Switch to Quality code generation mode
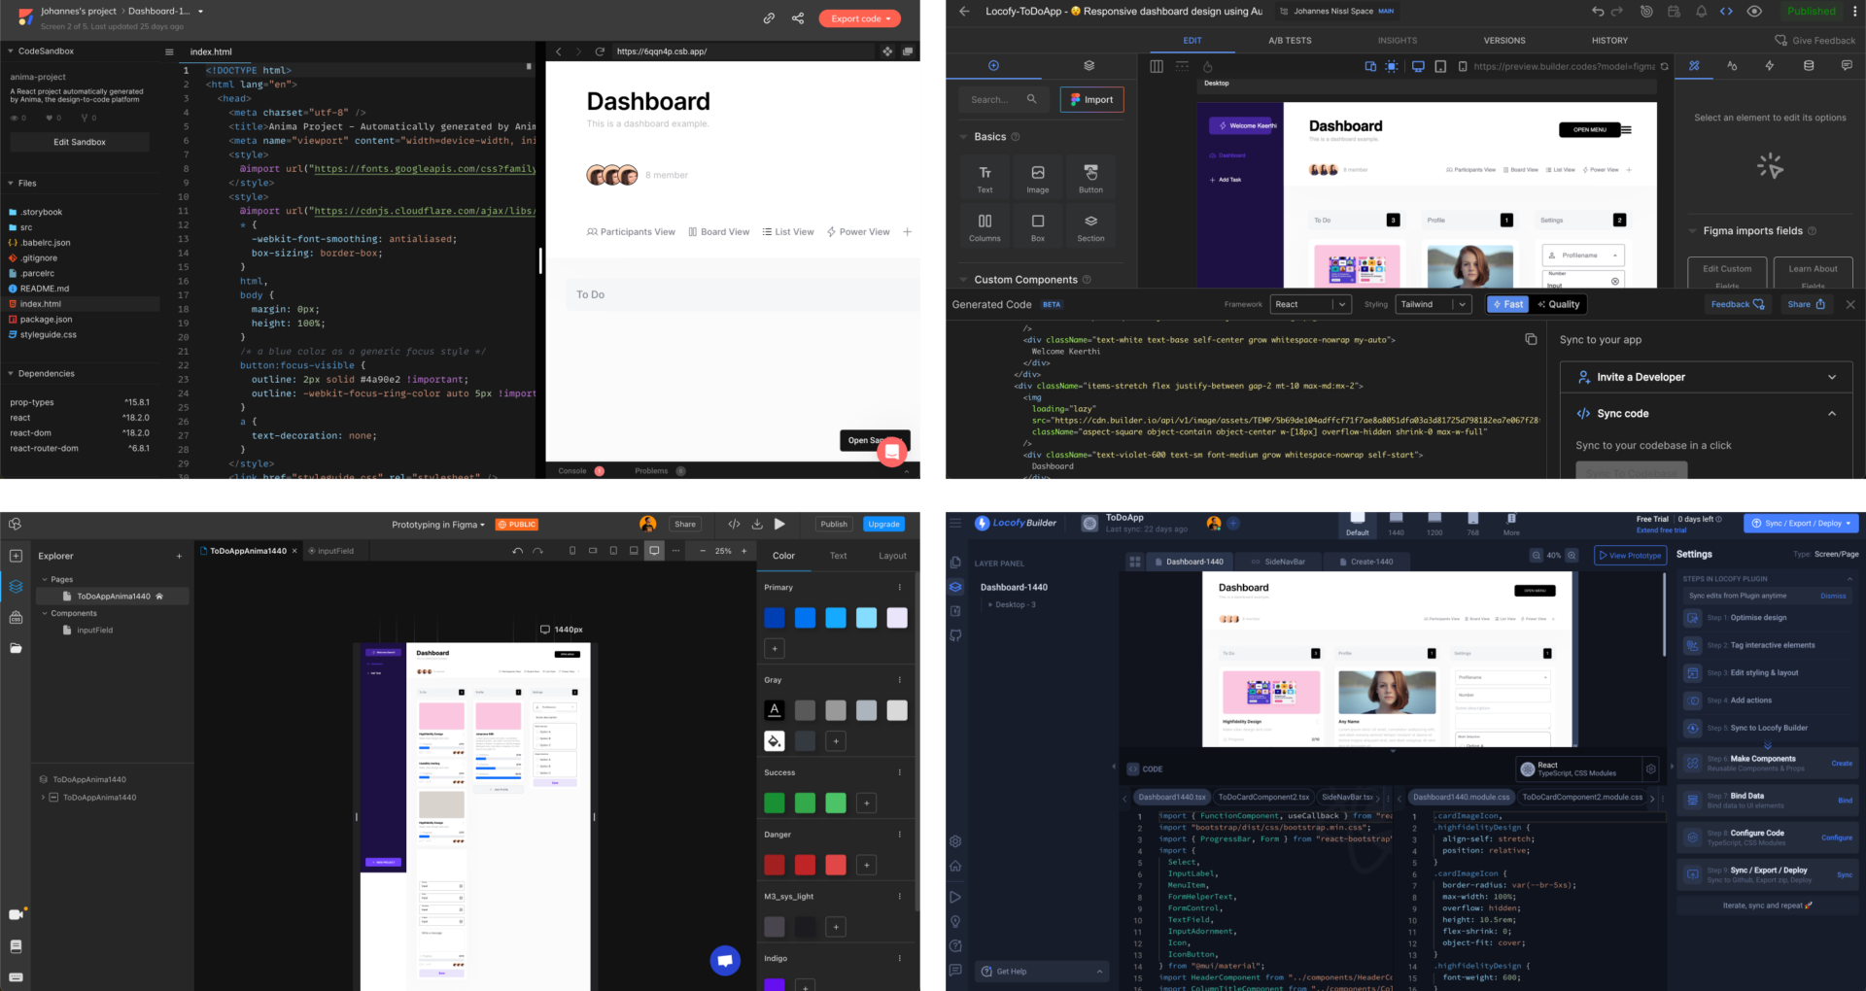 pyautogui.click(x=1559, y=304)
